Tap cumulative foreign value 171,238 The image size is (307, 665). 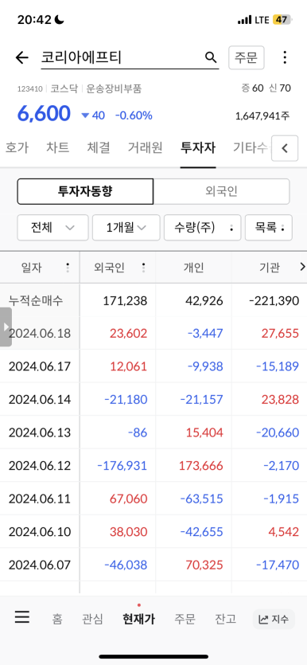(x=125, y=301)
